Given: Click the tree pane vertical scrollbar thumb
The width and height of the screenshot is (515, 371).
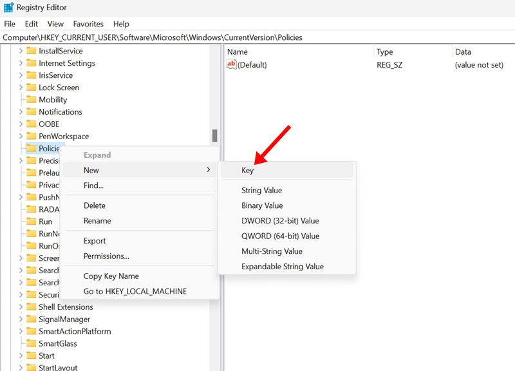Looking at the screenshot, I should (x=214, y=136).
